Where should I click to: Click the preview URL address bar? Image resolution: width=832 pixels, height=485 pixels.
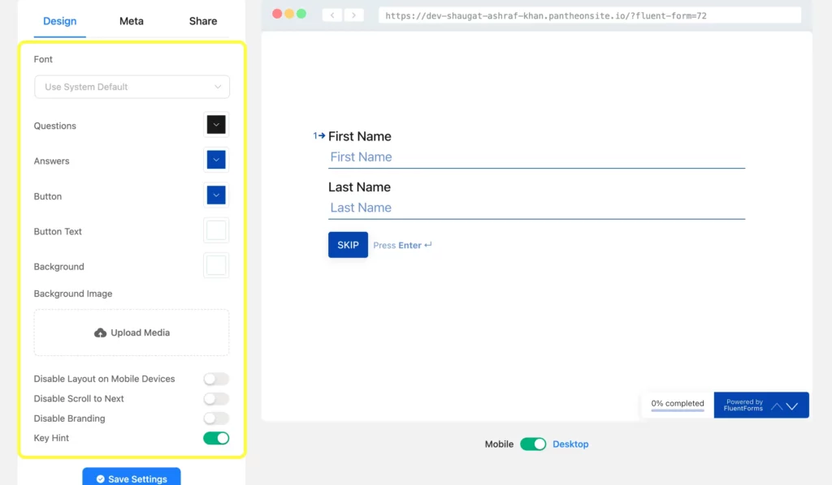pyautogui.click(x=590, y=15)
